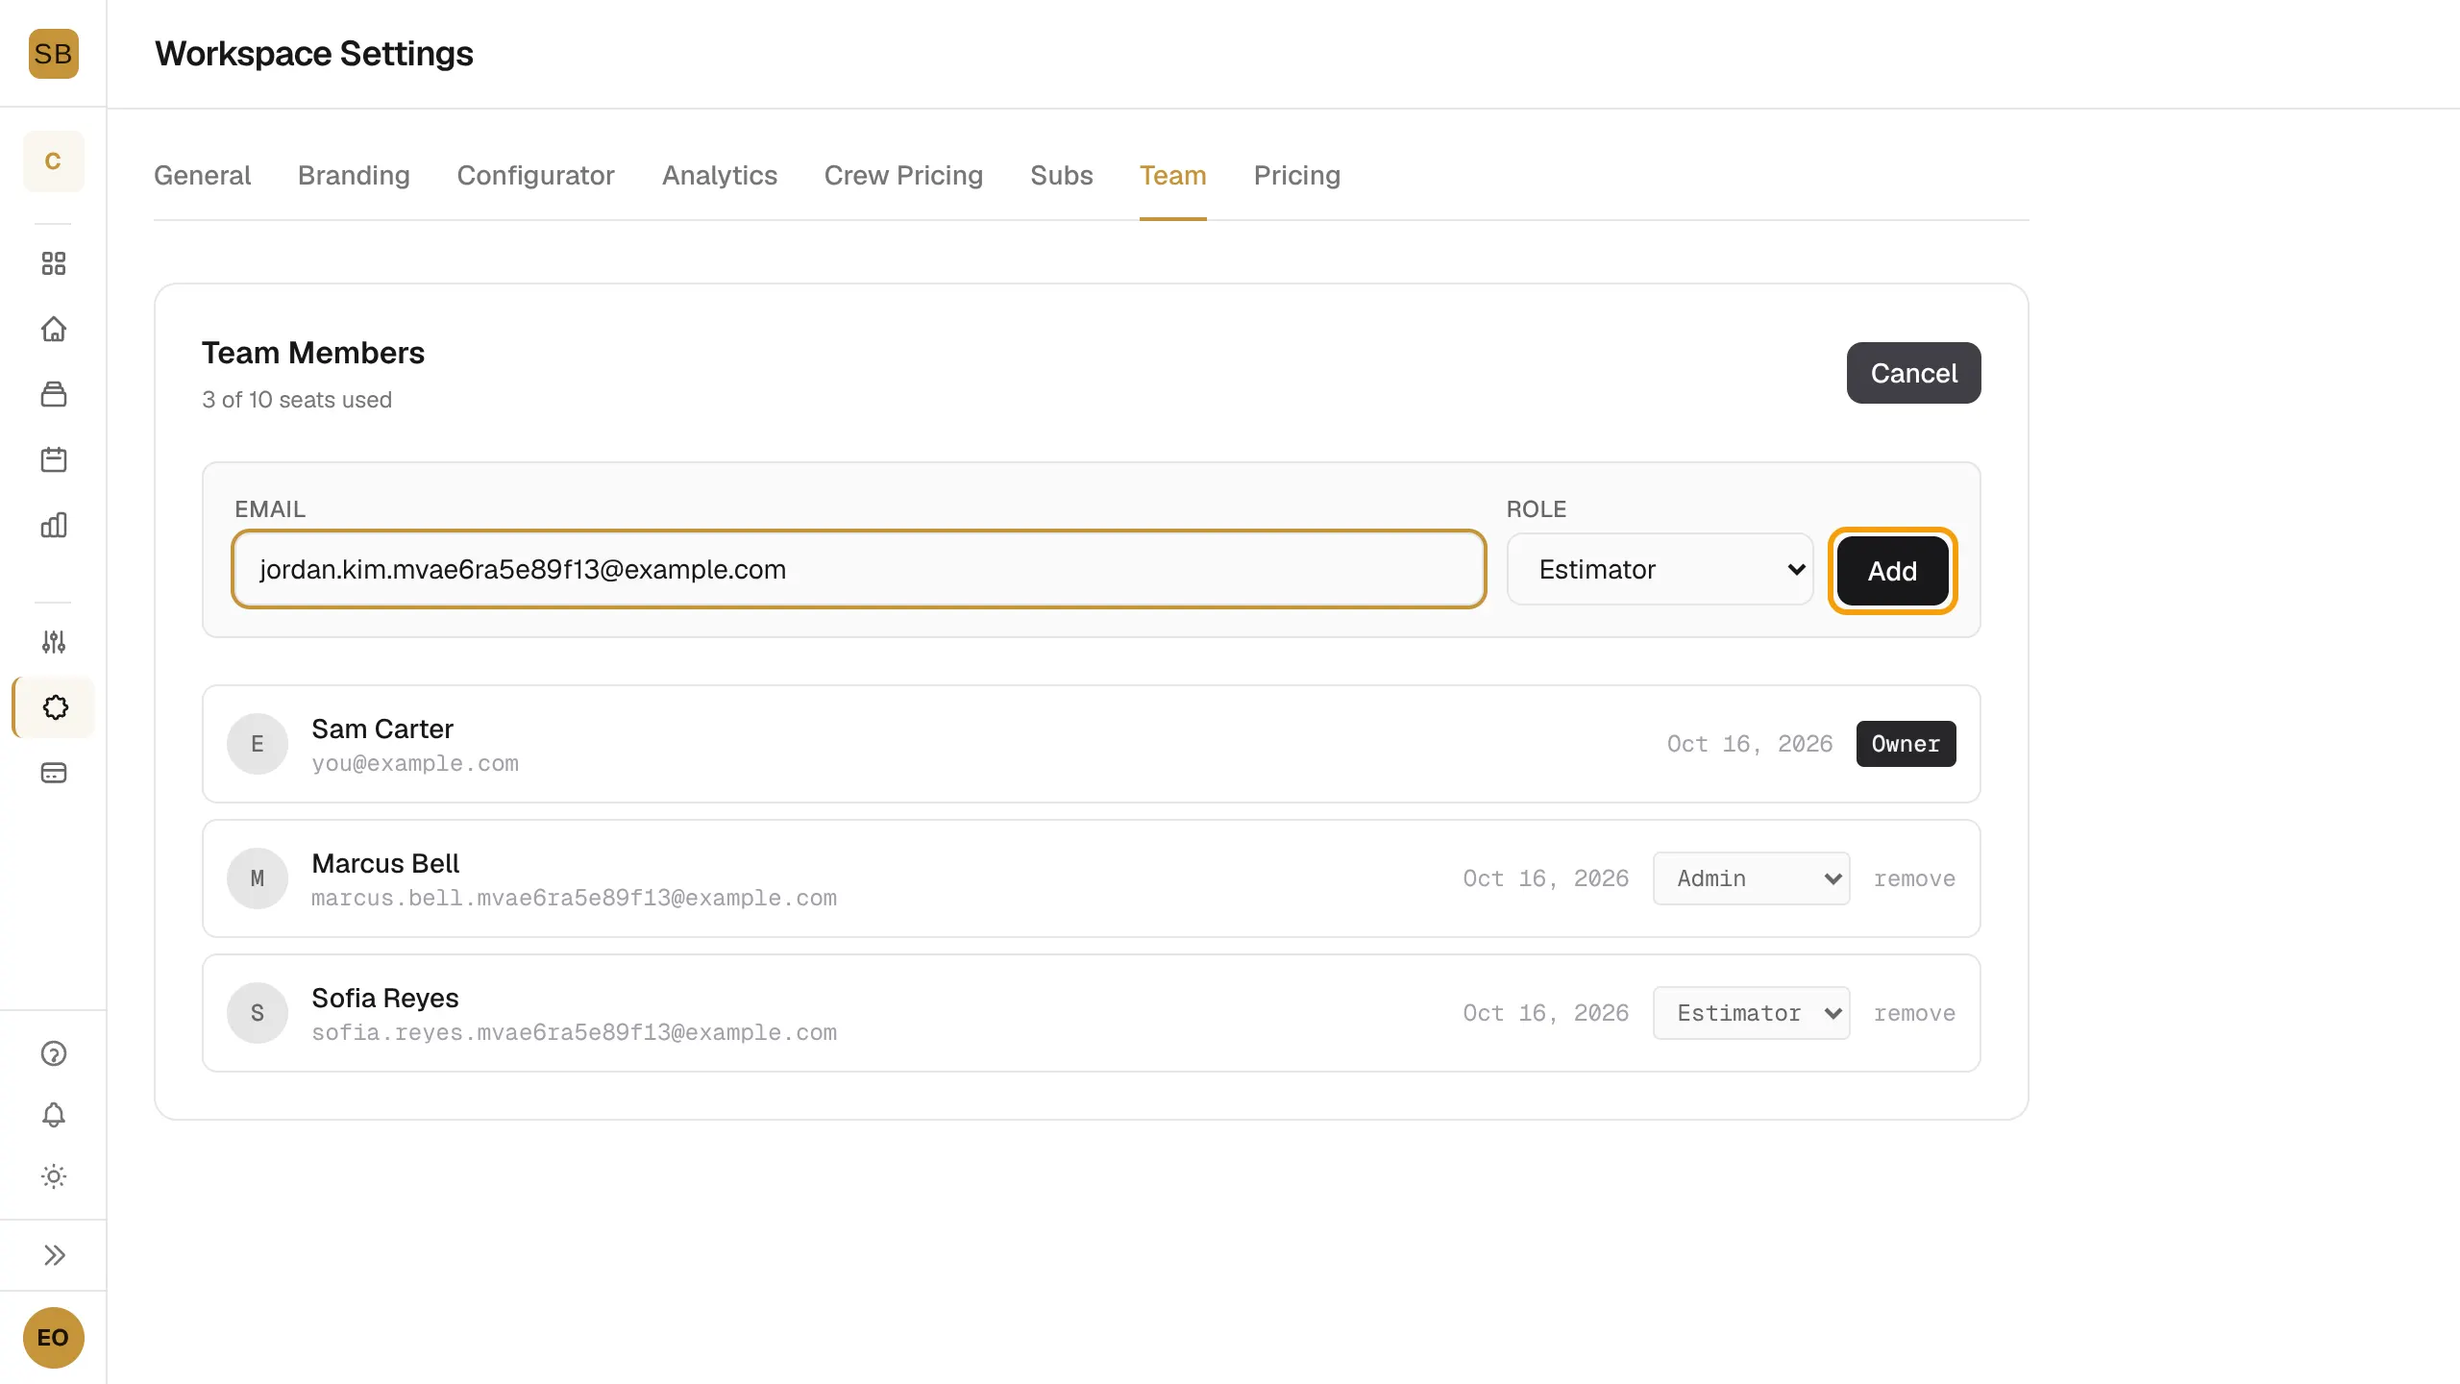Screen dimensions: 2460x1384
Task: Click the SB workspace logo
Action: (53, 54)
